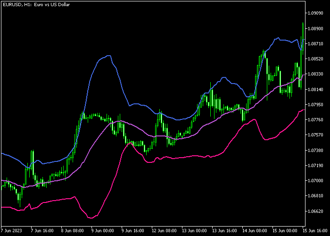Click the '12 Jun 08:00' time label
330x236 pixels.
point(164,231)
